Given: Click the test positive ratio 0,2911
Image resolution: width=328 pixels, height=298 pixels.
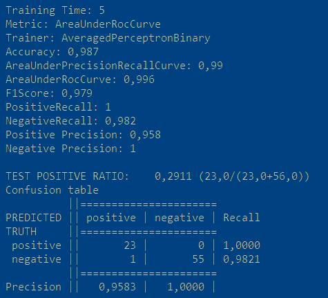Looking at the screenshot, I should click(173, 176).
